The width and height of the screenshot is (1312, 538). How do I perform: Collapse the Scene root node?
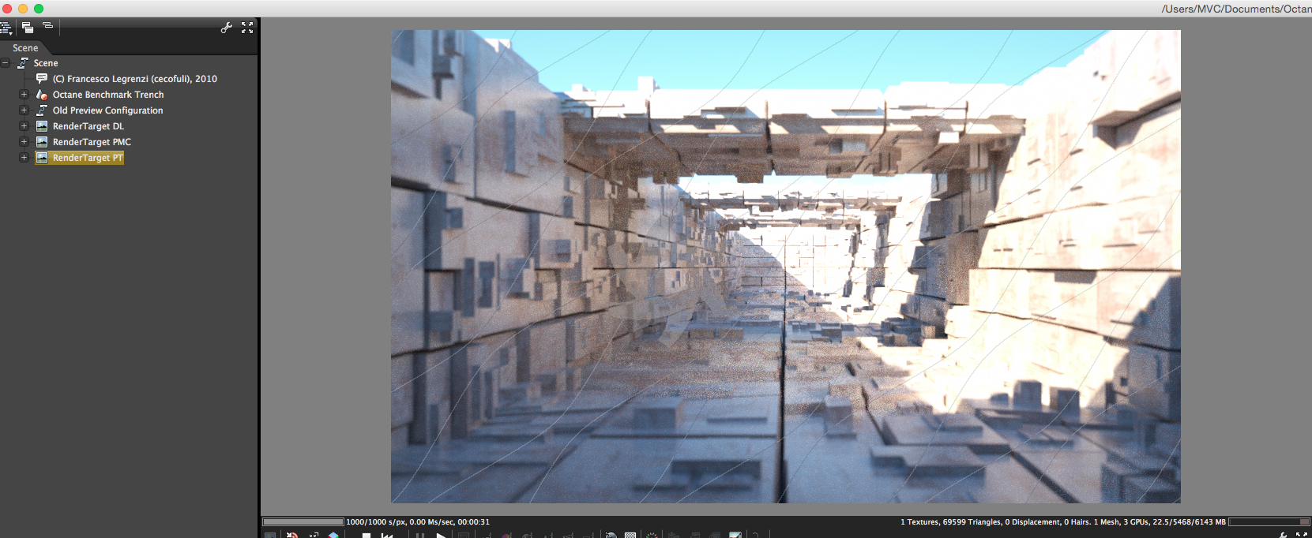[6, 63]
